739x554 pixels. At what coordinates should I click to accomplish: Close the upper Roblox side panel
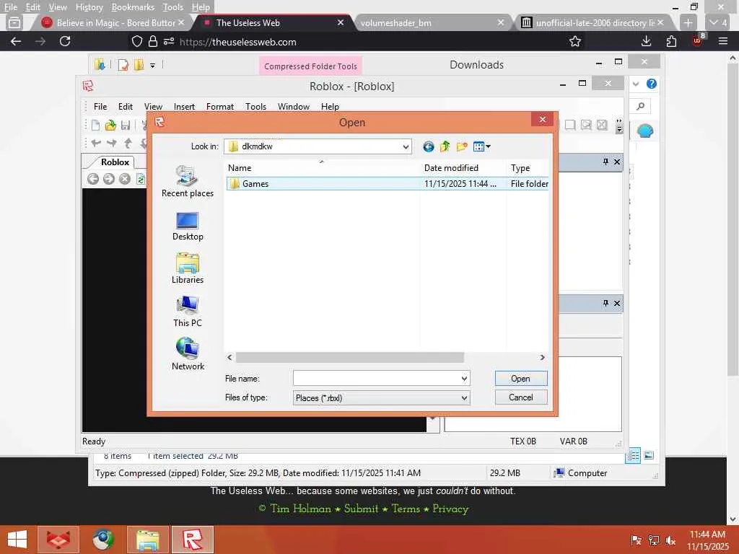pos(617,162)
